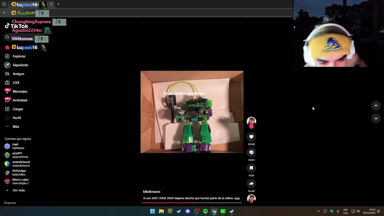The height and width of the screenshot is (216, 384).
Task: Click the TikTok home icon
Action: pyautogui.click(x=7, y=47)
